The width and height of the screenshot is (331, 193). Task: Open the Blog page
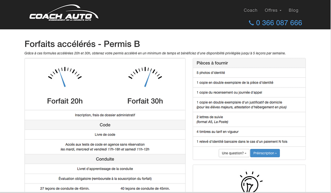coord(293,10)
